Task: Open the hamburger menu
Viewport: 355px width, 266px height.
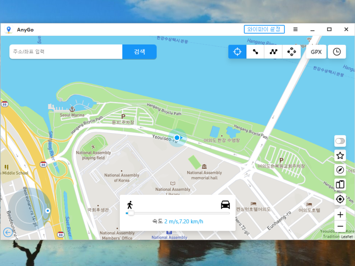Action: tap(295, 29)
